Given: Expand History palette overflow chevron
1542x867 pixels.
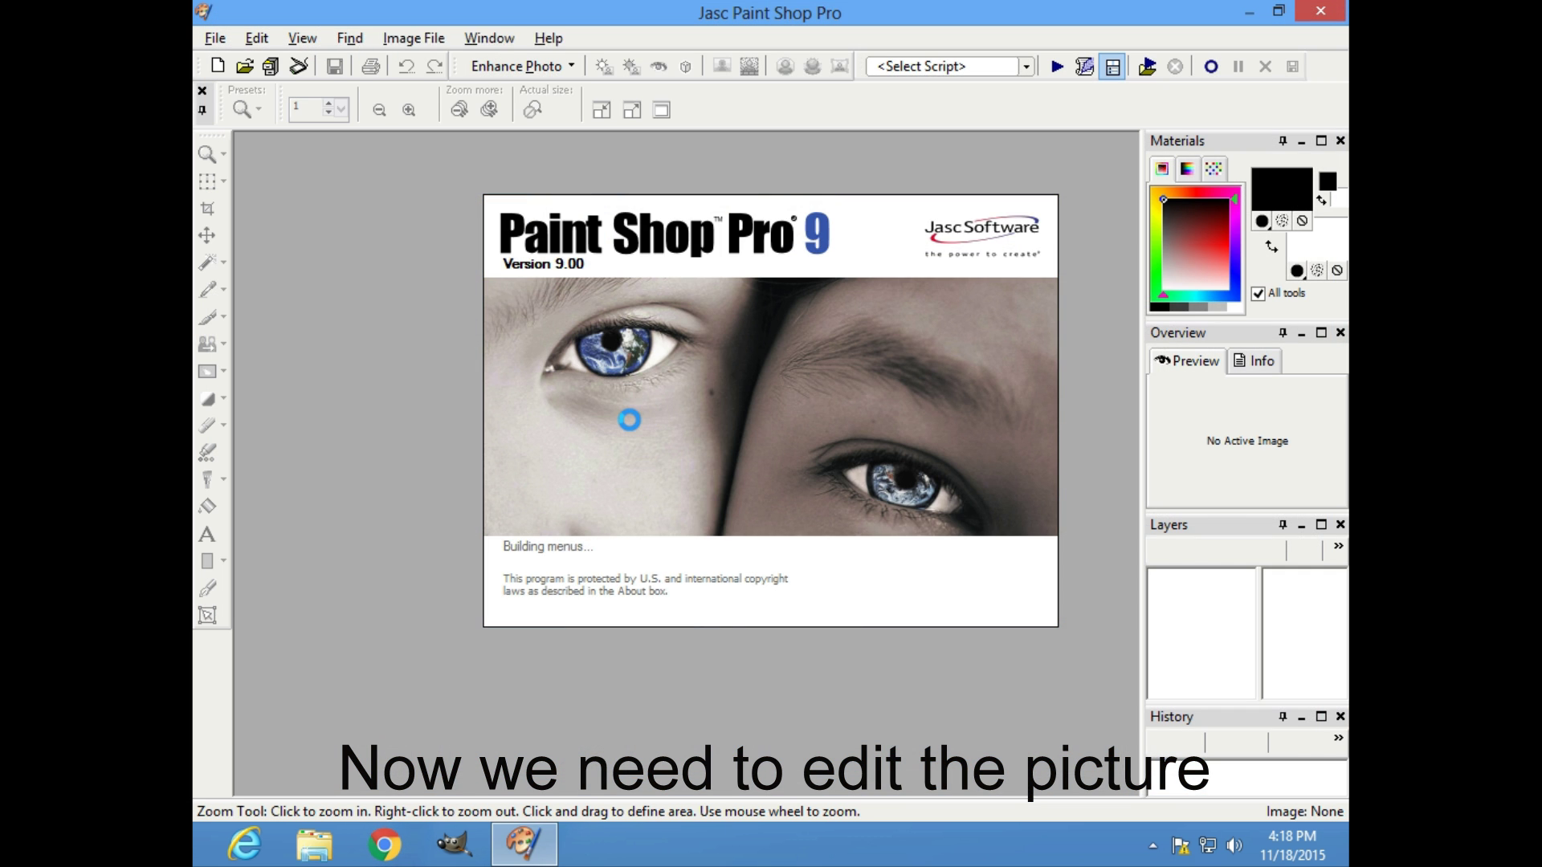Looking at the screenshot, I should tap(1338, 738).
